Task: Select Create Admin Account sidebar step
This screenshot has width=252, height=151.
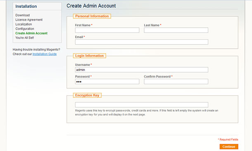Action: tap(31, 33)
